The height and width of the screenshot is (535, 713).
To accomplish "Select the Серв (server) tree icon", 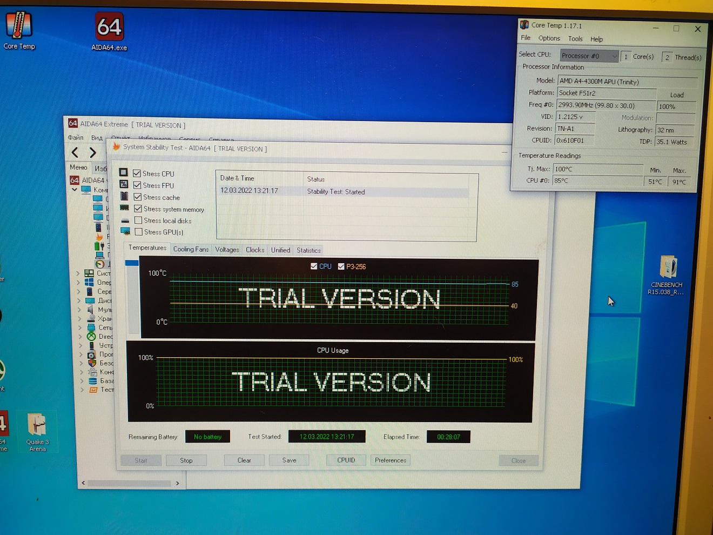I will coord(90,291).
